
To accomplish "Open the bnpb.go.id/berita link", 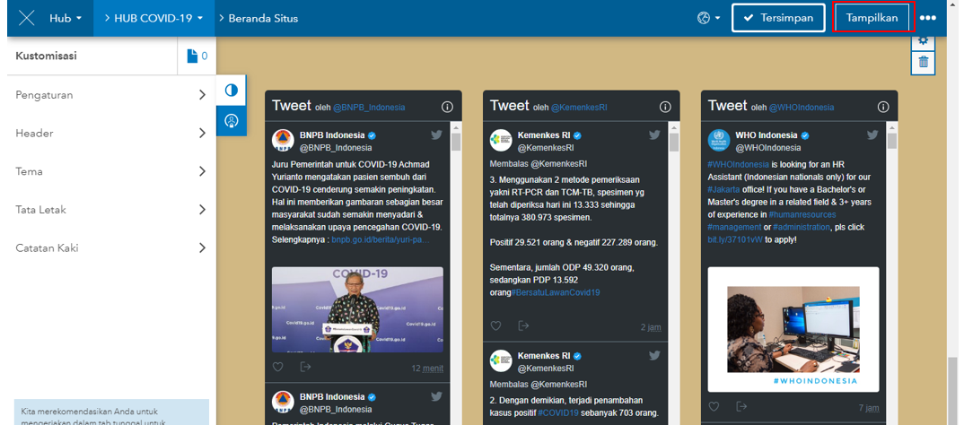I will pyautogui.click(x=381, y=239).
